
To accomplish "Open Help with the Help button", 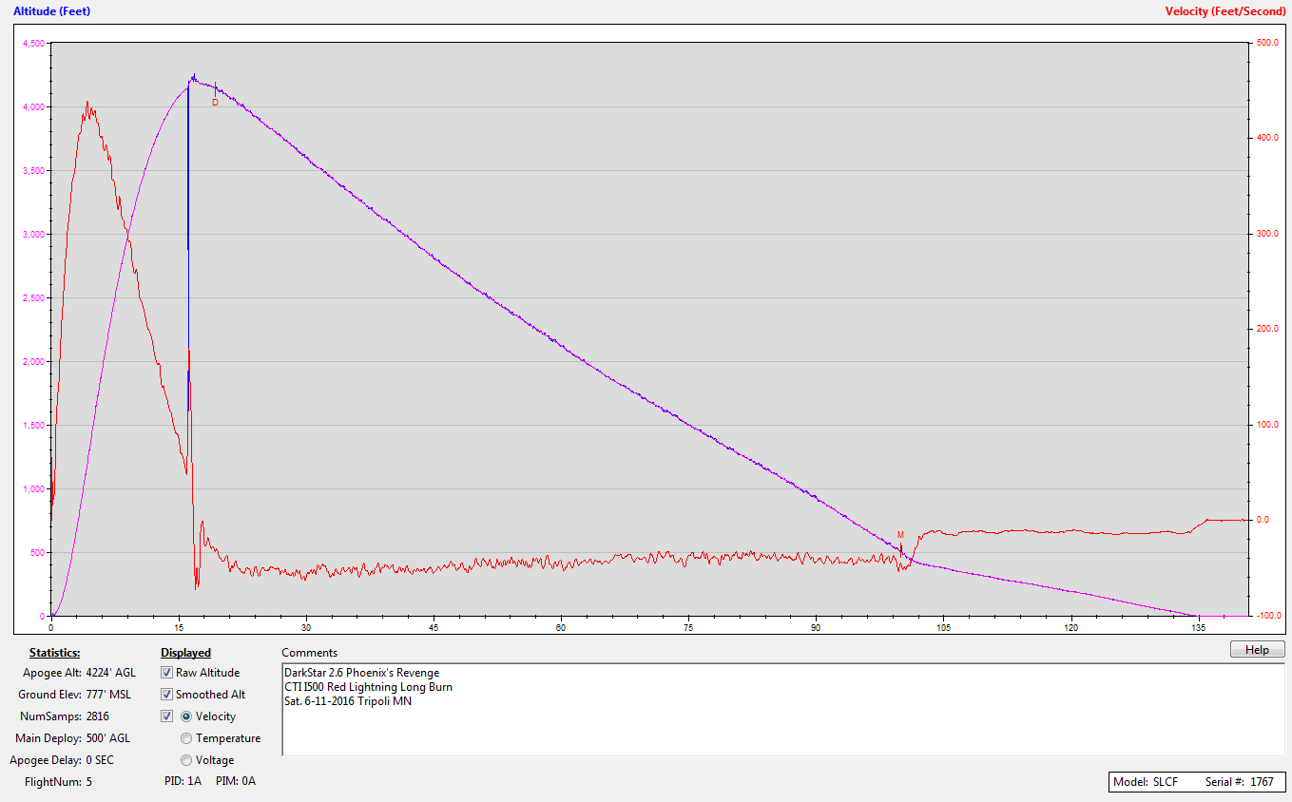I will [x=1257, y=650].
